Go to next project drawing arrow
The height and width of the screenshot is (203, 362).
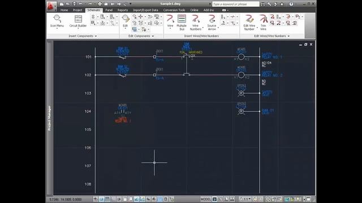[x=119, y=4]
